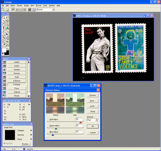Click the crop icon in the toolbar

click(x=34, y=10)
